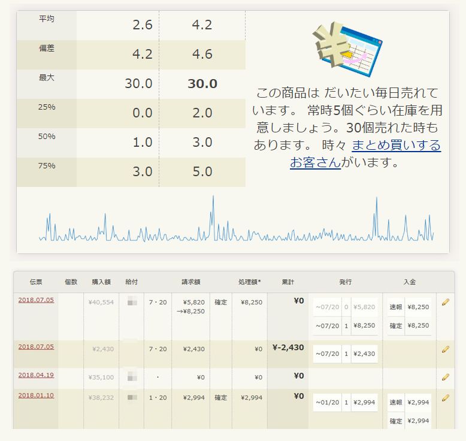Open the 2018.07.05 slip with ¥40,554 purchase

(36, 300)
